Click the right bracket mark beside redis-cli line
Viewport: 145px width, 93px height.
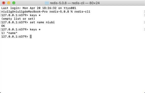coord(144,11)
